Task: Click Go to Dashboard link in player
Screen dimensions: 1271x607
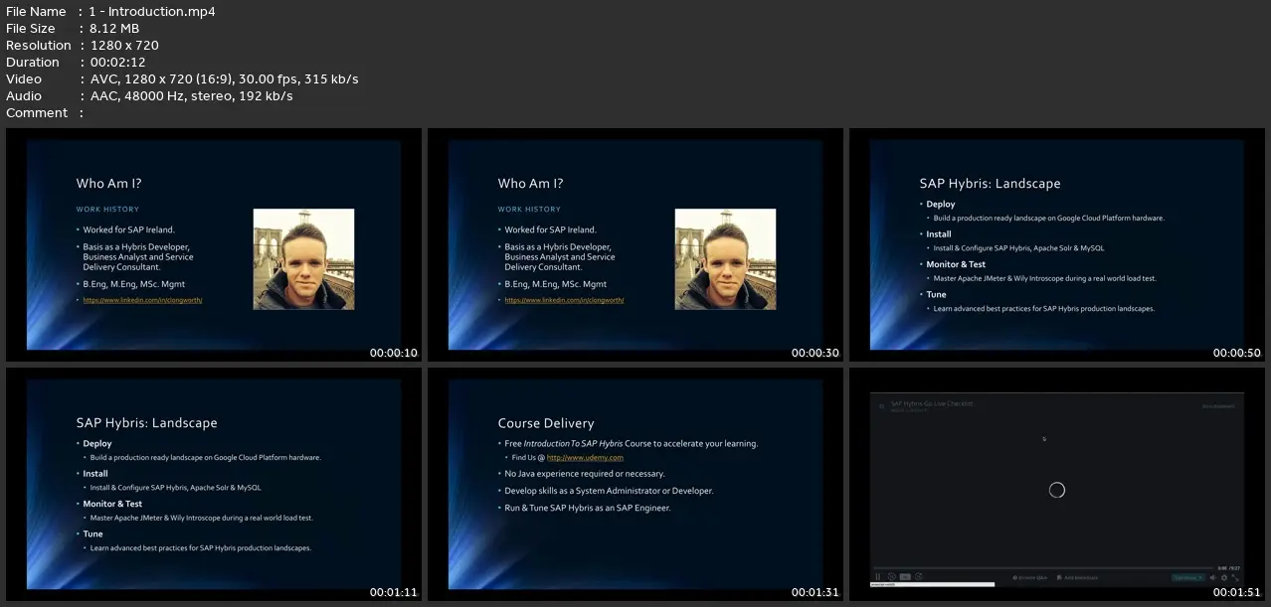Action: click(x=1218, y=406)
